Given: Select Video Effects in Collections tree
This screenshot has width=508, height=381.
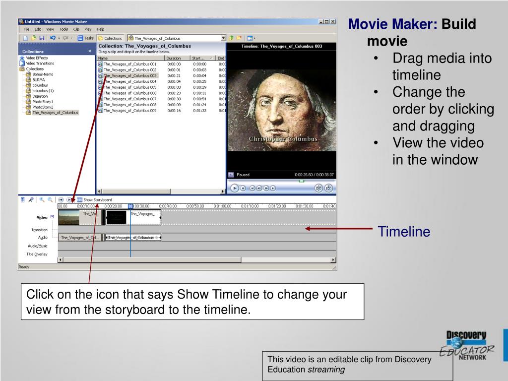Looking at the screenshot, I should click(37, 58).
